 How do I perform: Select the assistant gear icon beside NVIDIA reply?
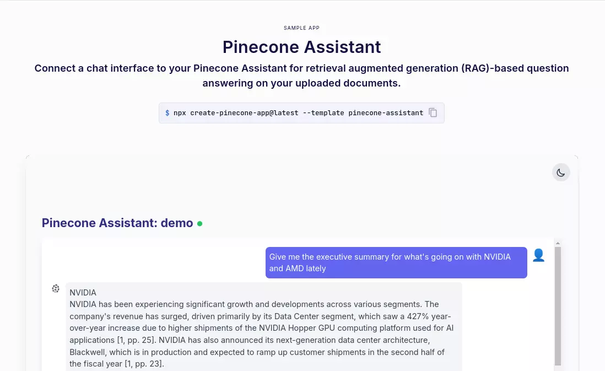56,288
